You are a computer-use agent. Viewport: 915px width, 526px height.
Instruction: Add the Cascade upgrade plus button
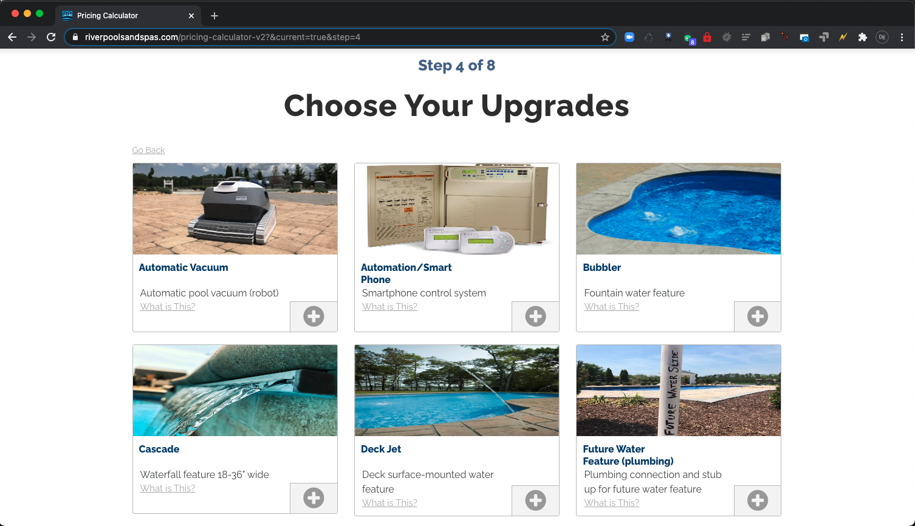(314, 498)
